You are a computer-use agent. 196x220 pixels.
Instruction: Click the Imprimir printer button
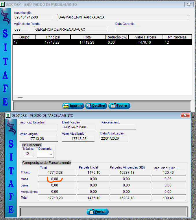pyautogui.click(x=73, y=106)
